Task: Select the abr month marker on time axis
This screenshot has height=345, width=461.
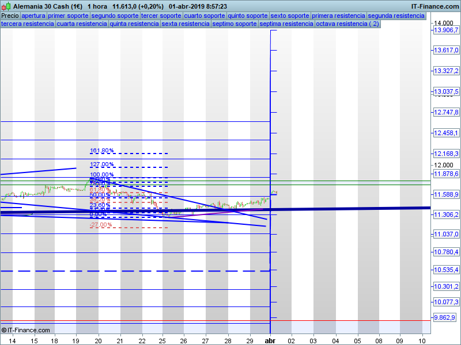Action: (270, 340)
